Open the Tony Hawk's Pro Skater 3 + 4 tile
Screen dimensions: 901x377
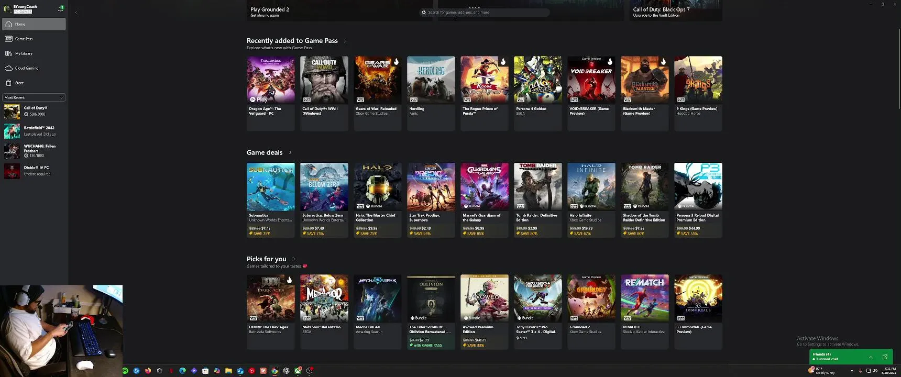point(538,312)
